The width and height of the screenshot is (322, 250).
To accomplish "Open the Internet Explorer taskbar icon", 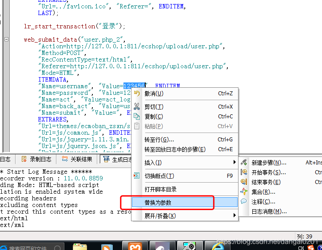I will (218, 246).
